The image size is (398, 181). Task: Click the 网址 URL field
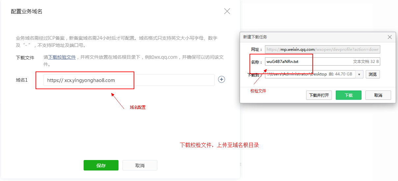(322, 50)
